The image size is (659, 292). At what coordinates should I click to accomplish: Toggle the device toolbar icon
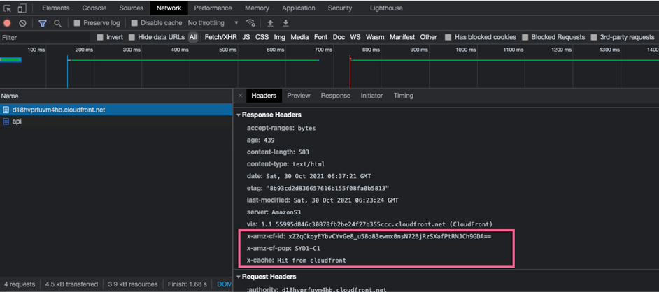point(22,8)
